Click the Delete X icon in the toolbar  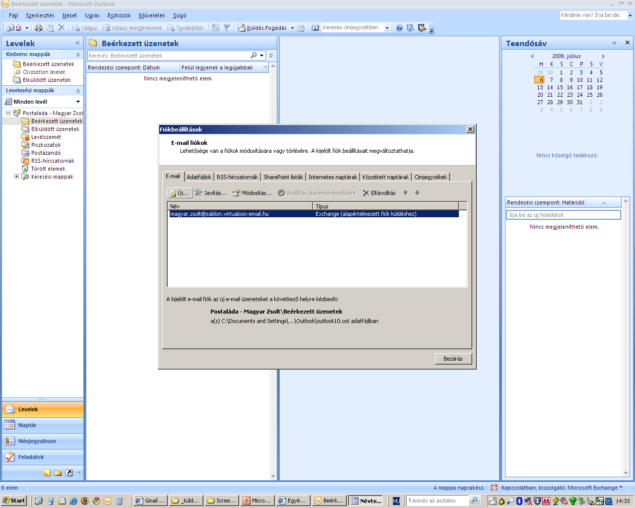[62, 28]
